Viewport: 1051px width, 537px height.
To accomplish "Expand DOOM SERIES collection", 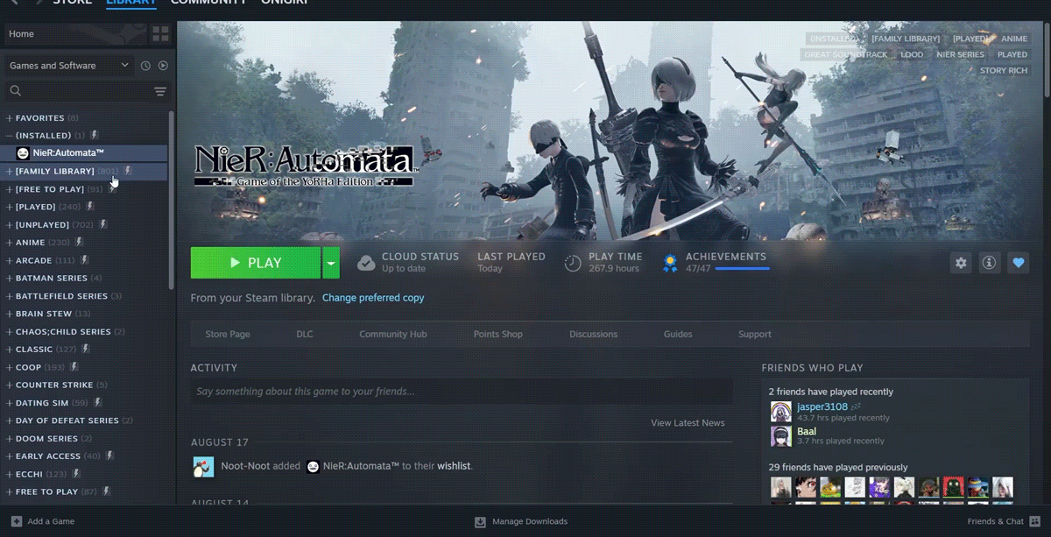I will click(9, 438).
